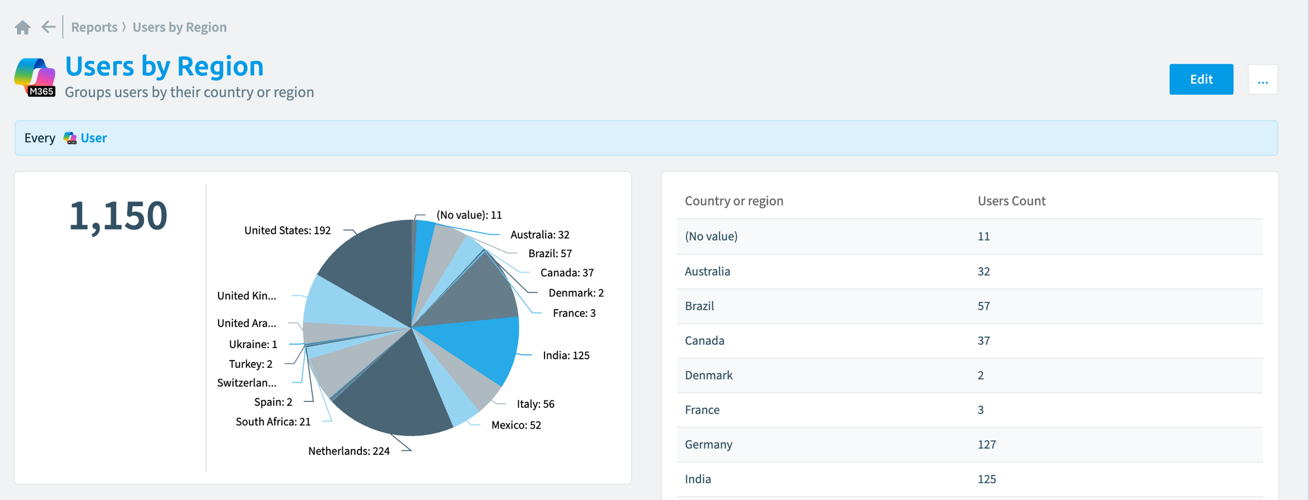The height and width of the screenshot is (500, 1309).
Task: Select the (No value) table row
Action: click(970, 236)
